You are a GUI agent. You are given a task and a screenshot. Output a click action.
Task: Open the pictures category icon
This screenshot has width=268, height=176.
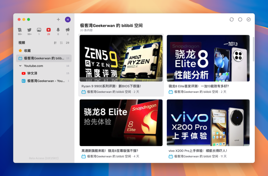pyautogui.click(x=39, y=30)
